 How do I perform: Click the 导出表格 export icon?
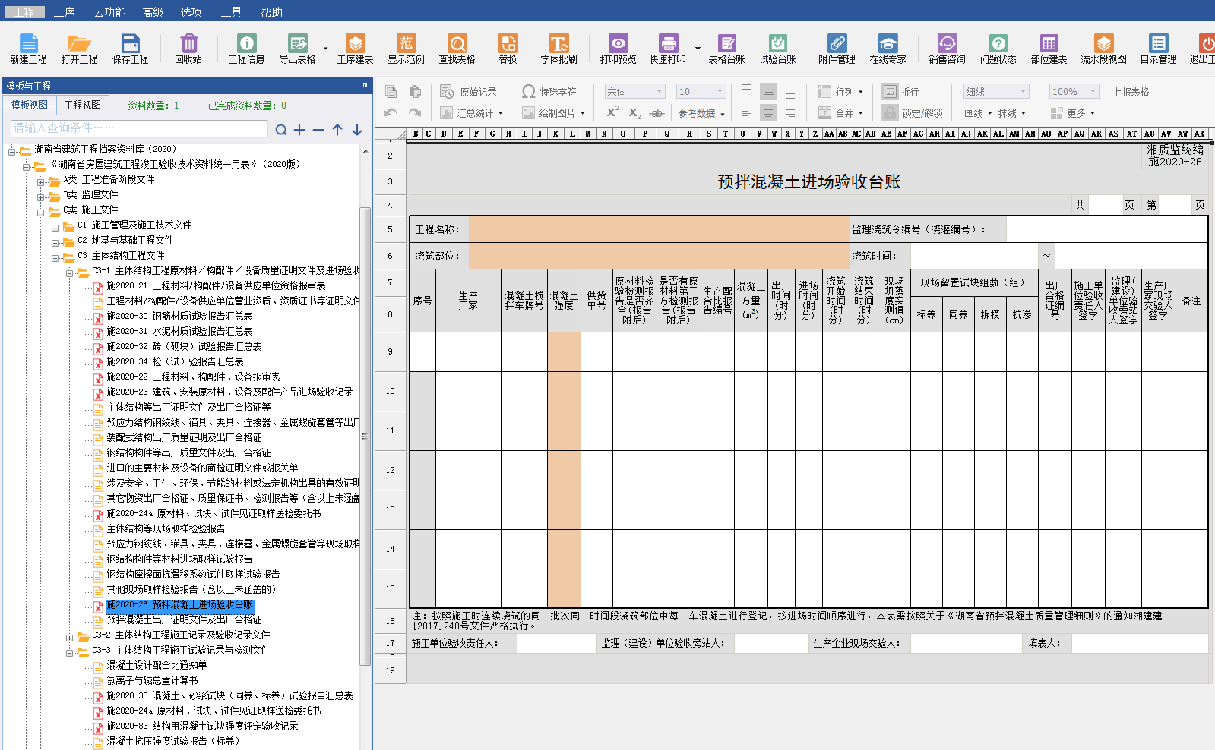(297, 49)
